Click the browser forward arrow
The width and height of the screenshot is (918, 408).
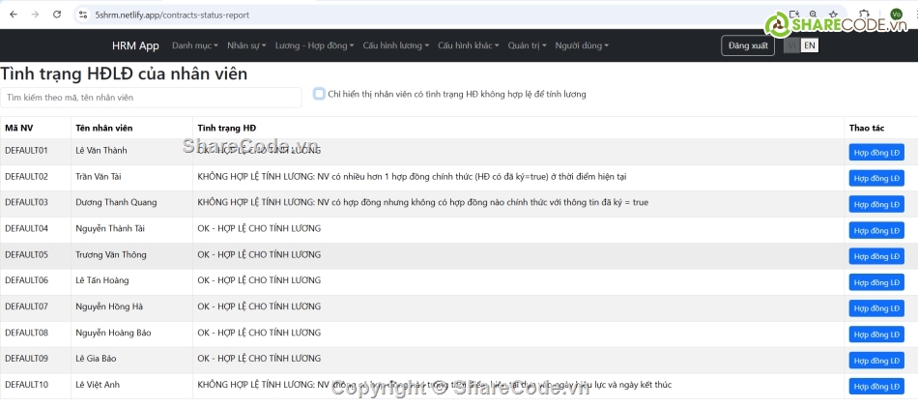pos(35,15)
